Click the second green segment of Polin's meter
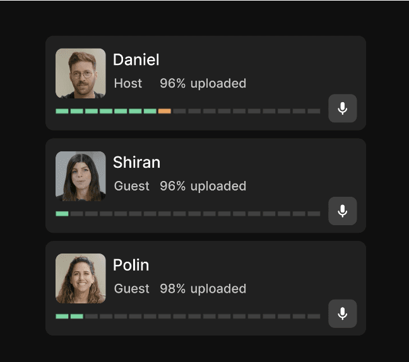 pos(77,317)
